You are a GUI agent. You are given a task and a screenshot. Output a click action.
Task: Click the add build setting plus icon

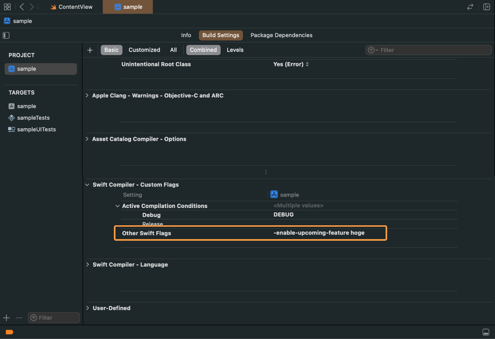click(90, 50)
